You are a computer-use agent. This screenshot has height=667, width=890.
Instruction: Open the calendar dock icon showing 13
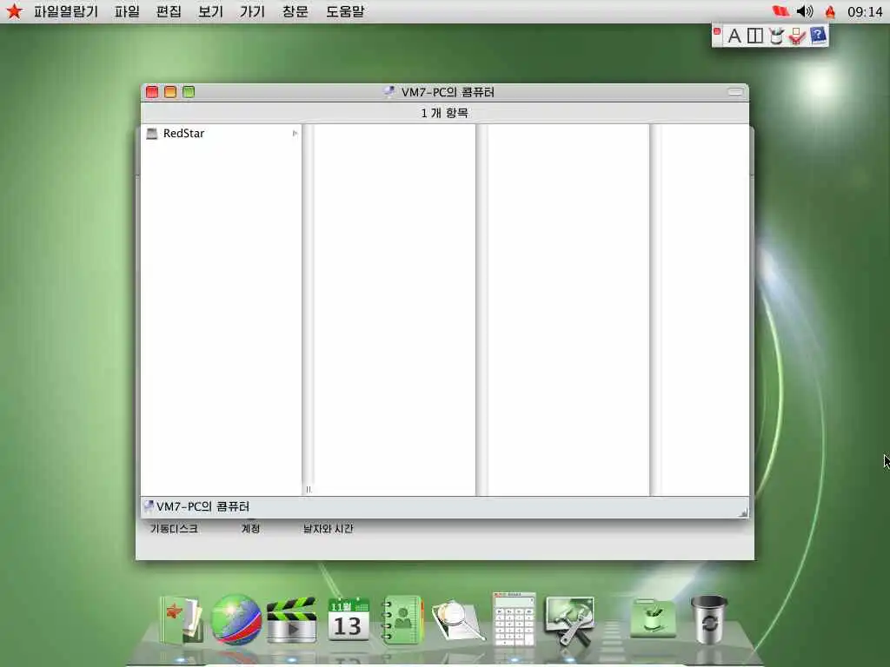(348, 620)
